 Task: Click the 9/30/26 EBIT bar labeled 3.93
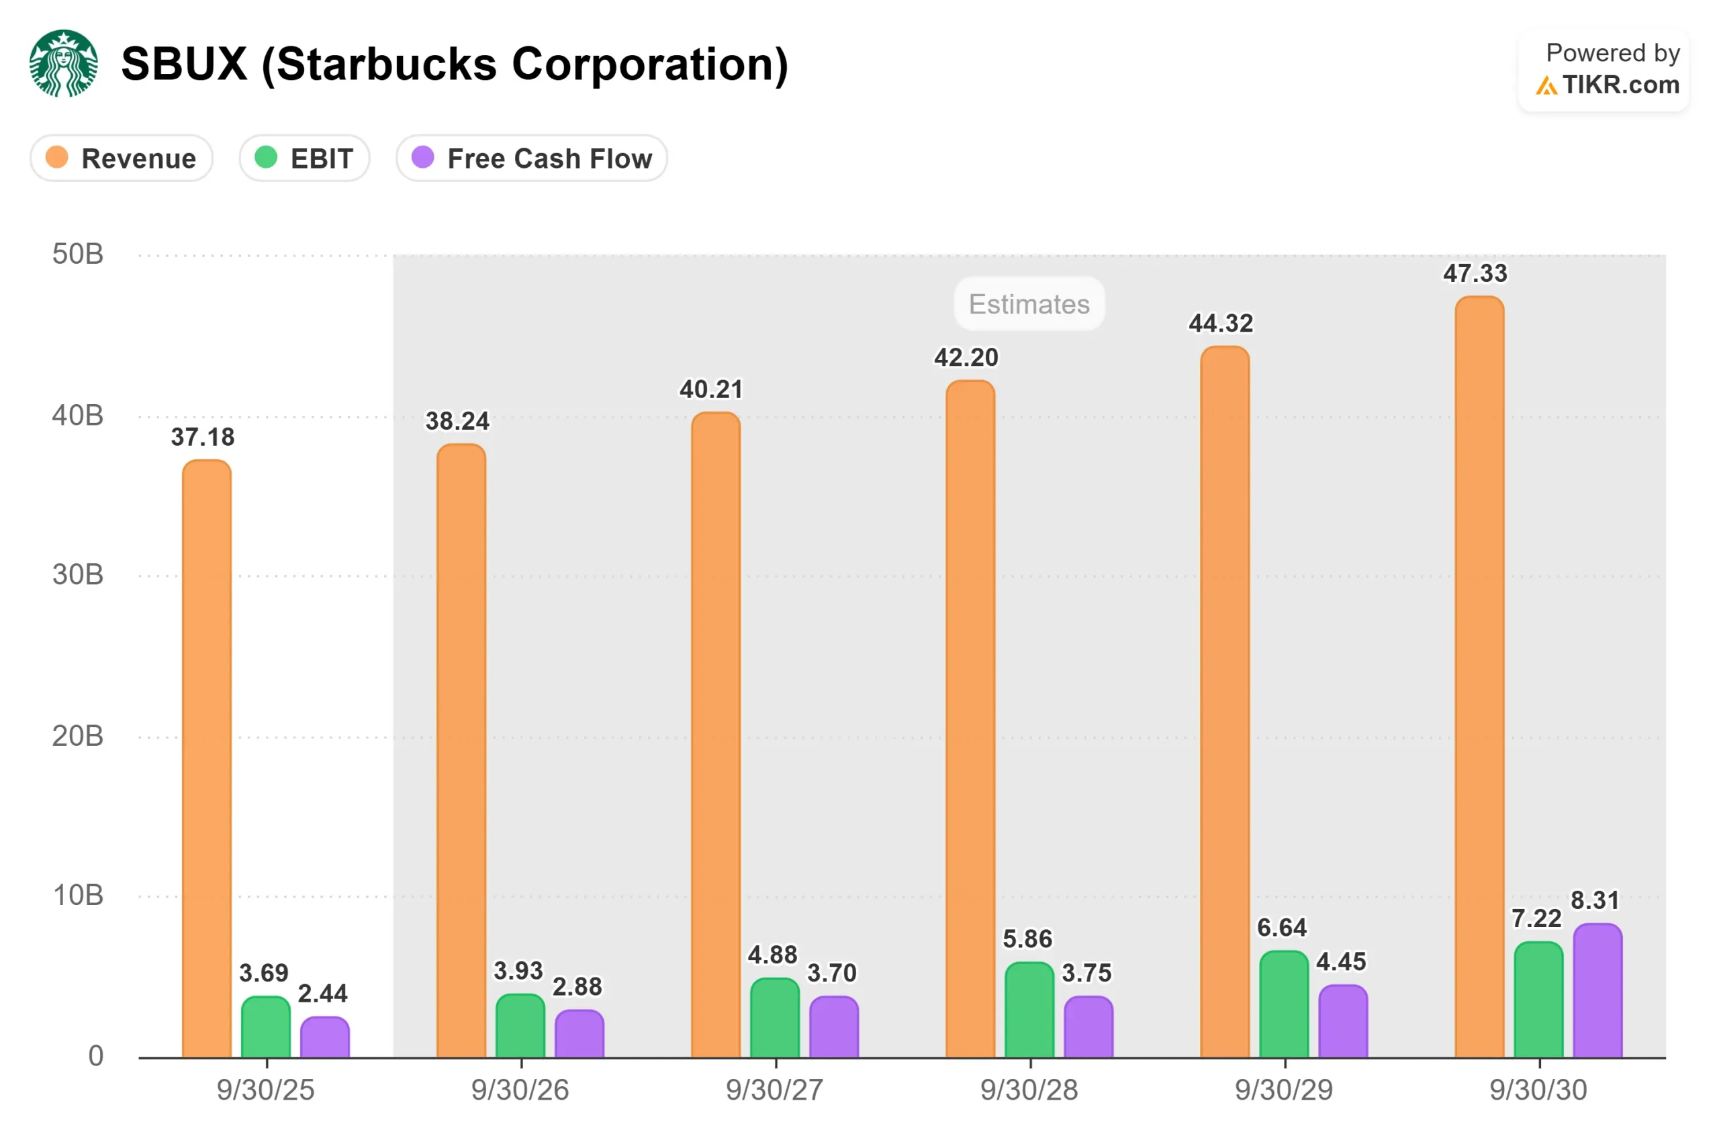[x=520, y=1026]
